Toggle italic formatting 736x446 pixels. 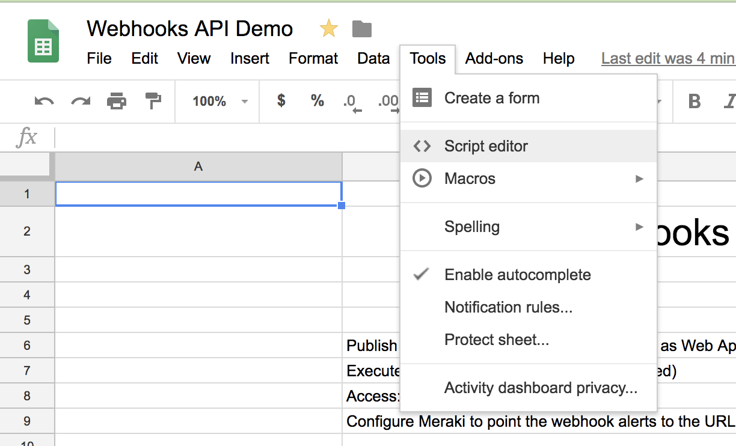coord(728,101)
